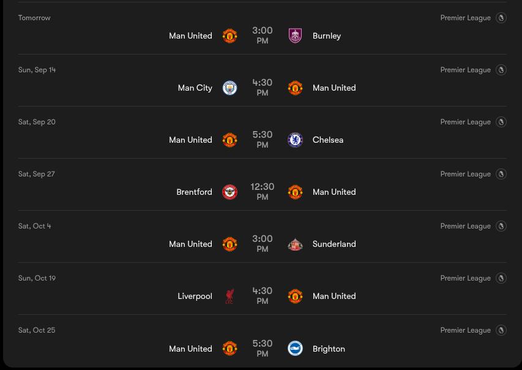
Task: Select the Brighton team name
Action: (329, 349)
